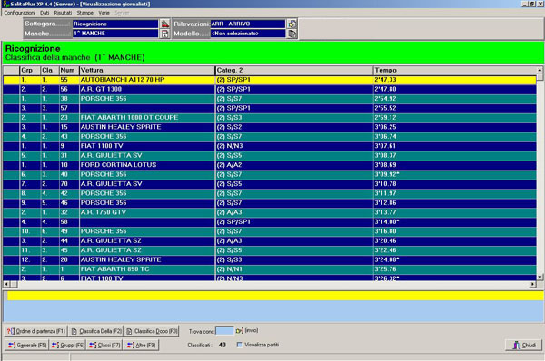Click the horizontal scrollbar left arrow
545x361 pixels.
[x=6, y=284]
